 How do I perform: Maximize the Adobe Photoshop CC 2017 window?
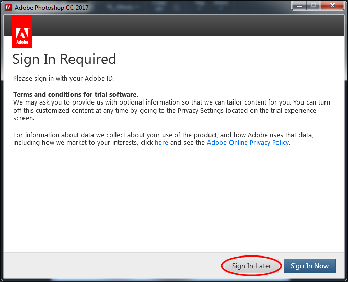312,6
